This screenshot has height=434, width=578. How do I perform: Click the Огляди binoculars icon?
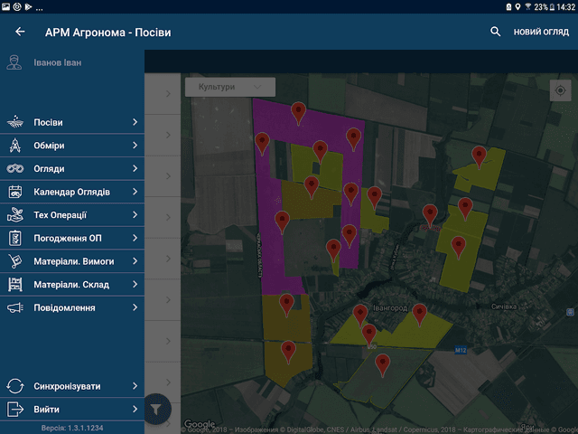15,169
